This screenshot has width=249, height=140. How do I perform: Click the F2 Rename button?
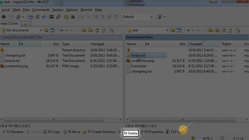pyautogui.click(x=13, y=132)
